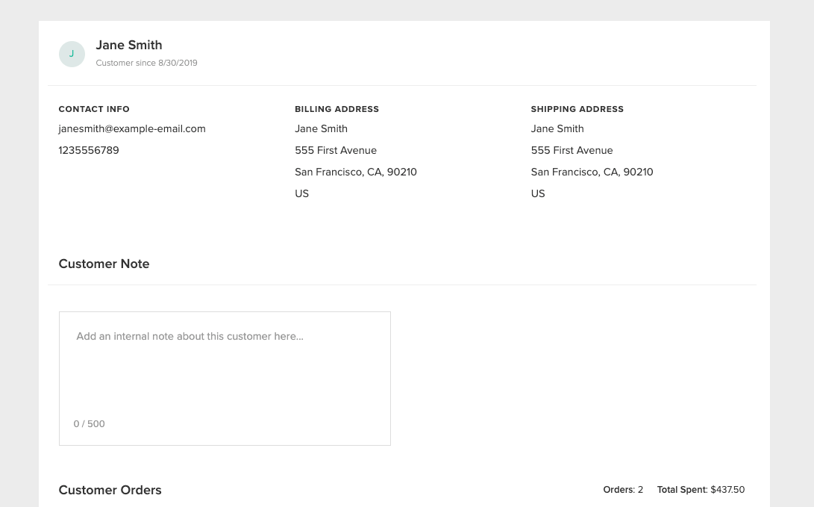This screenshot has height=507, width=814.
Task: Click the Total Spent: $437.50 value
Action: pyautogui.click(x=701, y=490)
